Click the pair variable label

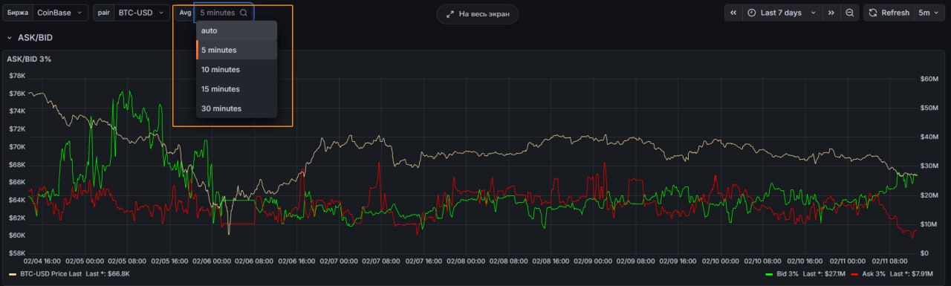click(x=104, y=13)
